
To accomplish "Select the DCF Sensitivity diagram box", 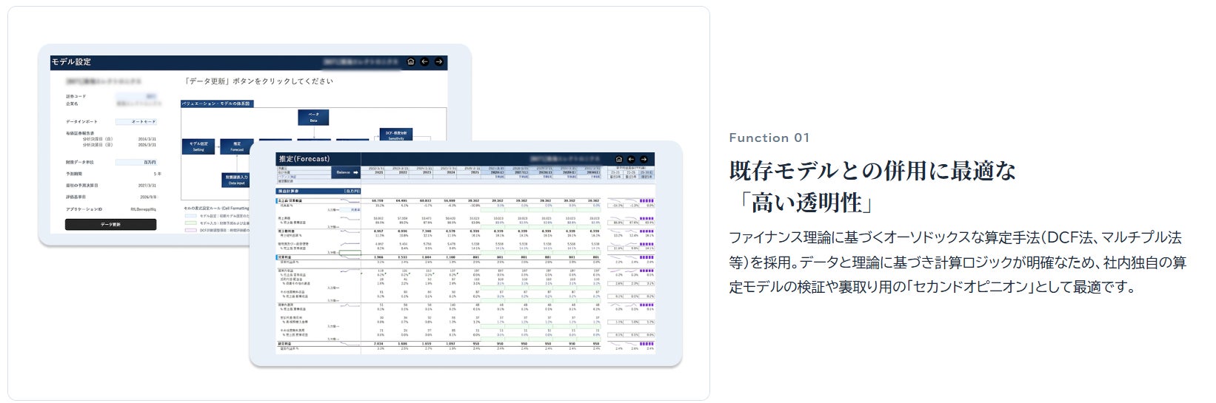I will coord(396,135).
